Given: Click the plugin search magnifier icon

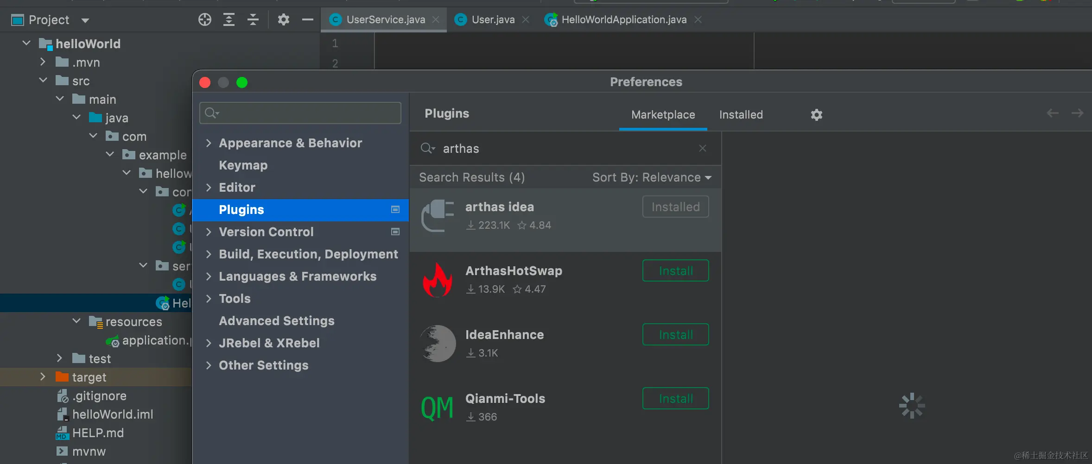Looking at the screenshot, I should pyautogui.click(x=427, y=148).
